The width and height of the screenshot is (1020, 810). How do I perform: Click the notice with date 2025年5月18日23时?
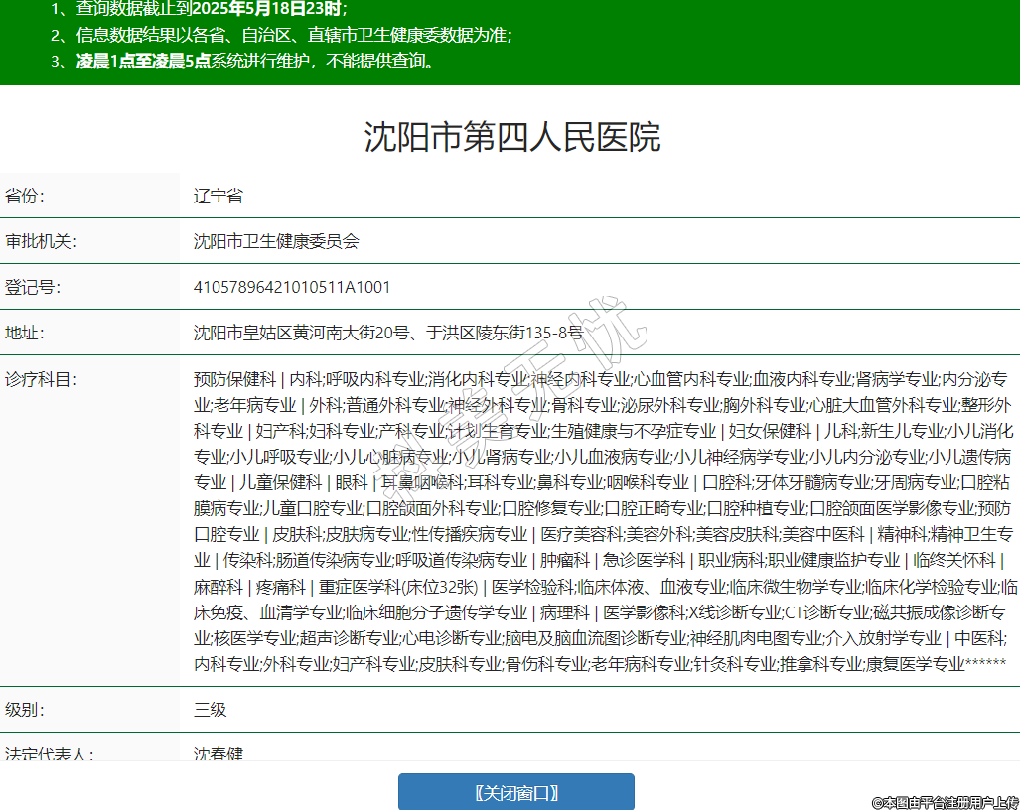199,10
